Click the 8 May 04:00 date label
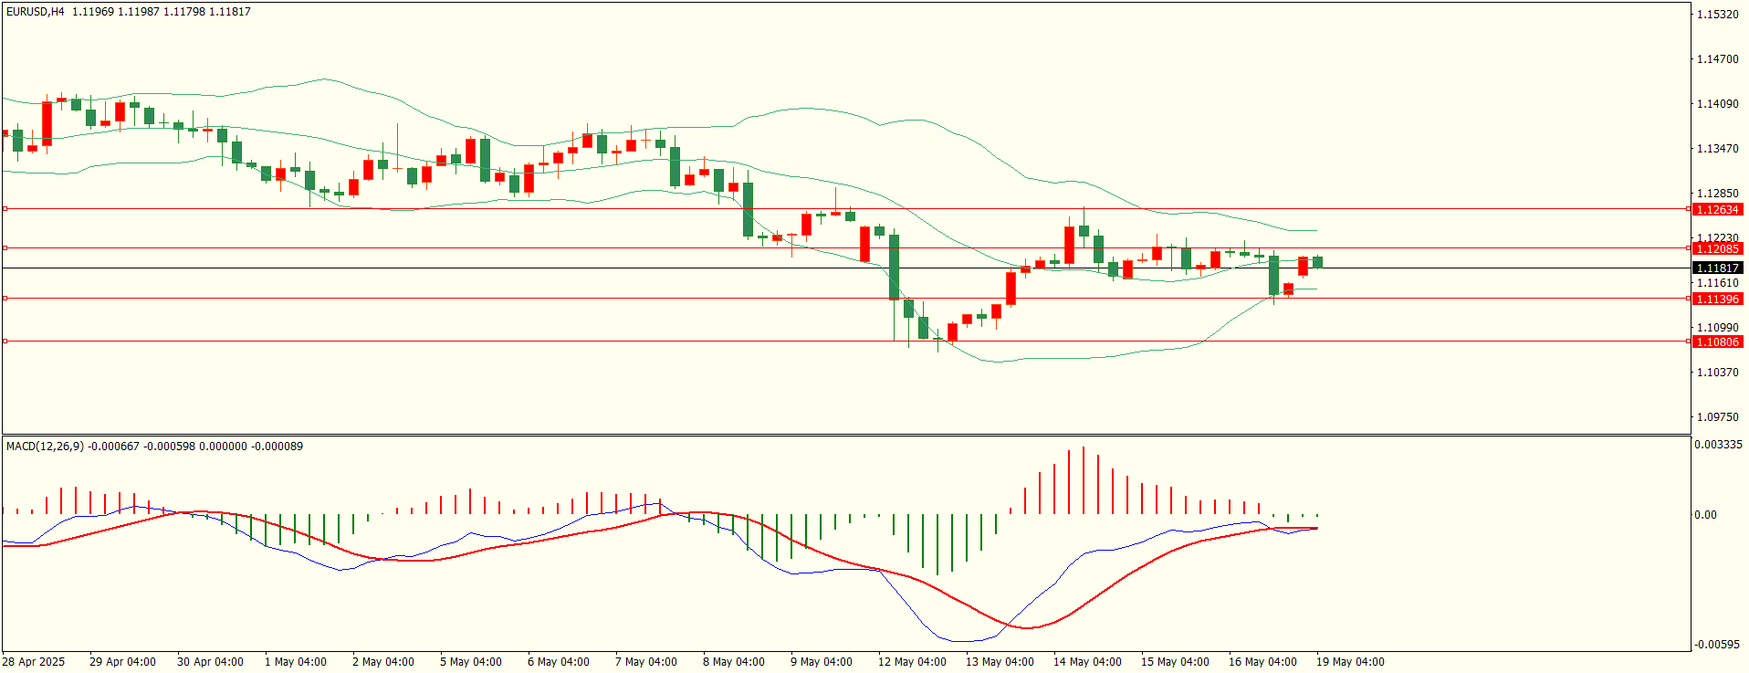The height and width of the screenshot is (673, 1749). pyautogui.click(x=734, y=662)
